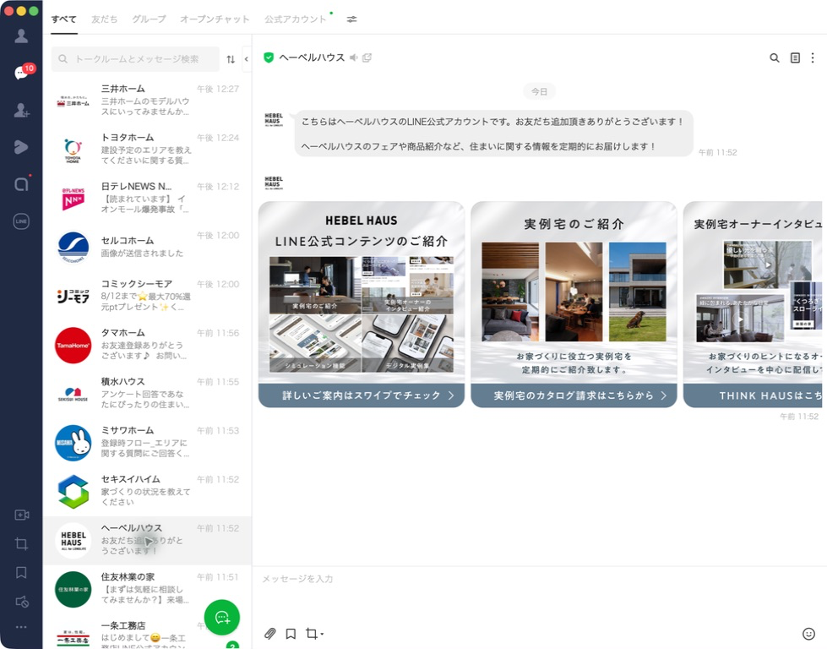
Task: Sort the chat list
Action: [231, 59]
